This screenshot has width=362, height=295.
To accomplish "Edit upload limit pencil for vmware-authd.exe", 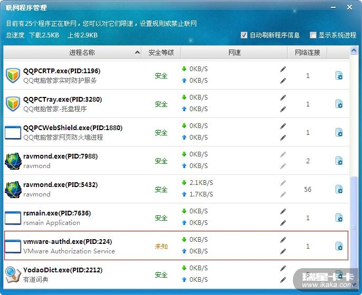I will 283,251.
